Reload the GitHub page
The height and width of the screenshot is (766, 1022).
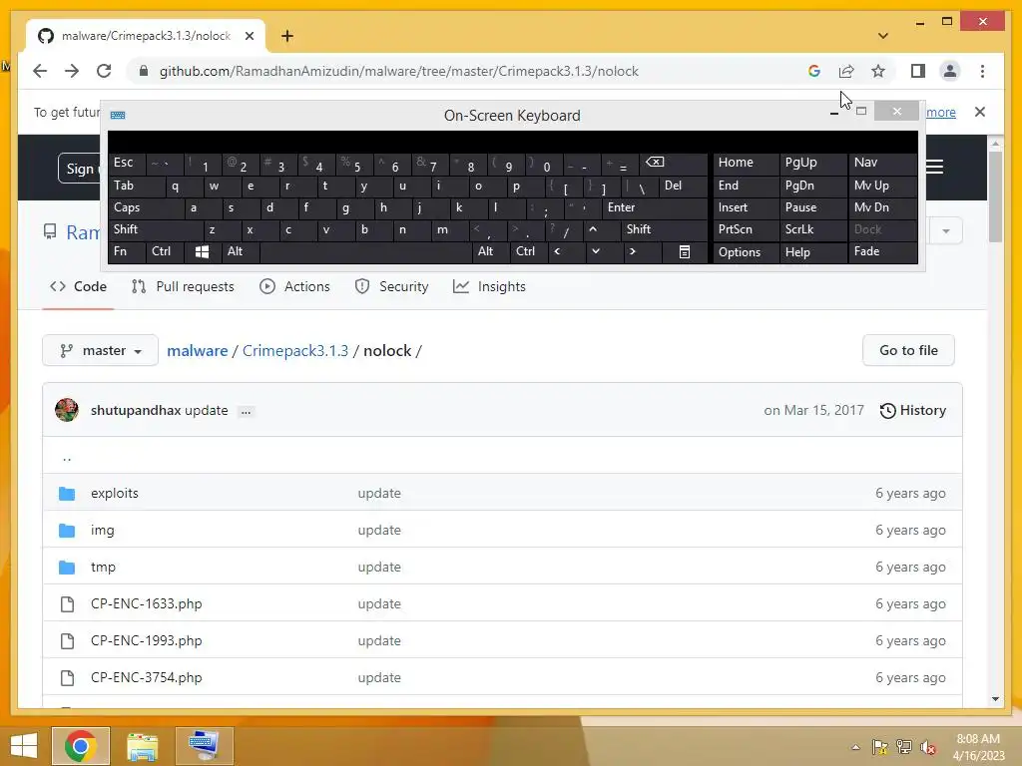click(x=104, y=71)
